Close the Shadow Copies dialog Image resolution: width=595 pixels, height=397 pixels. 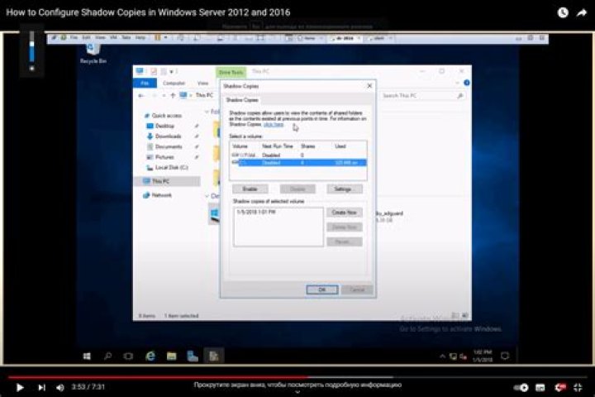[x=369, y=86]
